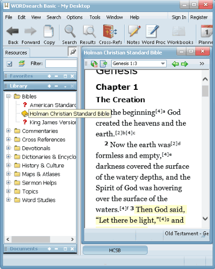Click the plus icon on Documents panel header
The height and width of the screenshot is (269, 215).
pos(49,249)
